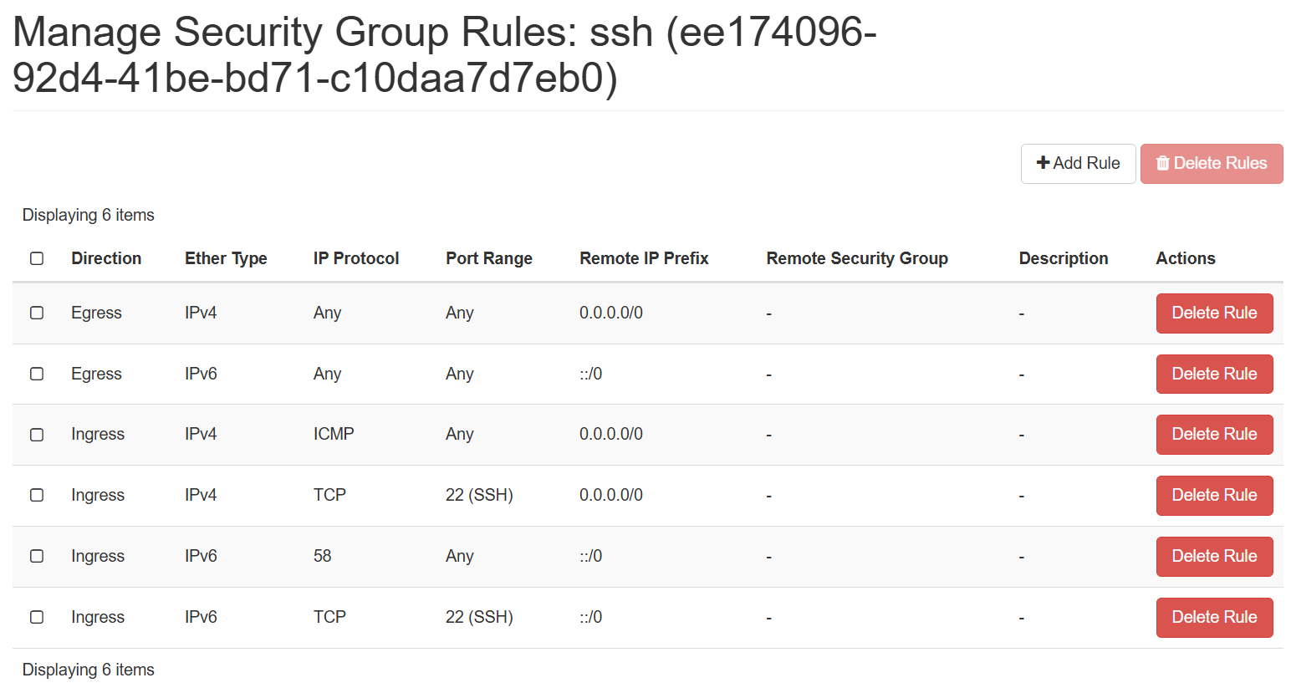Screen dimensions: 1291x693
Task: Click the Port Range column header
Action: coord(489,258)
